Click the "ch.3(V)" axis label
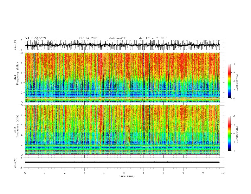251x194 pixels. tap(15, 163)
